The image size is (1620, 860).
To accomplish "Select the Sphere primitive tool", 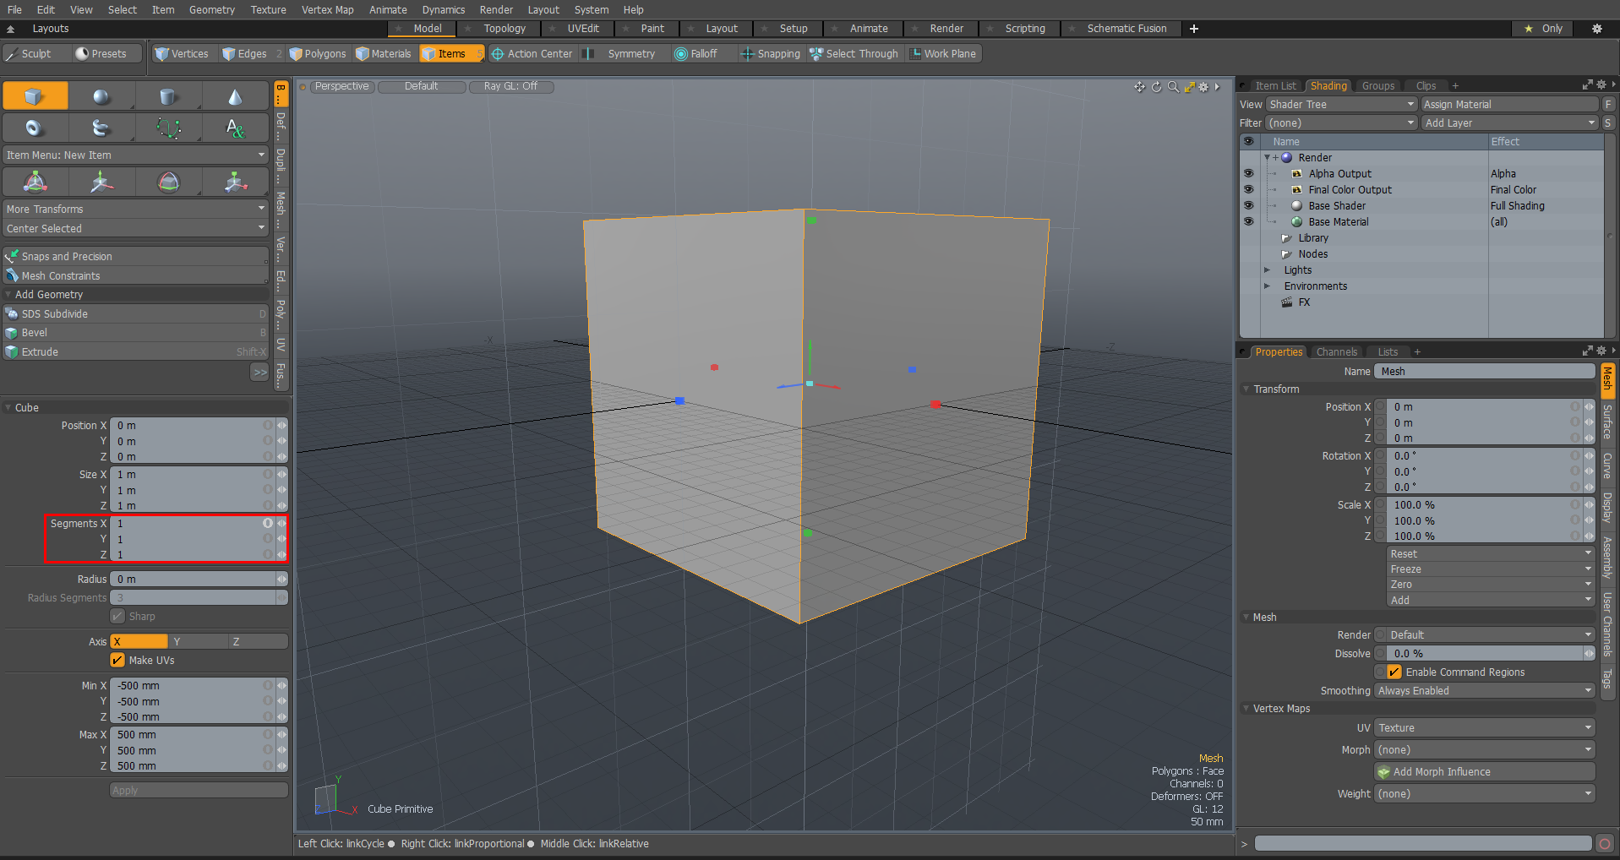I will 101,96.
